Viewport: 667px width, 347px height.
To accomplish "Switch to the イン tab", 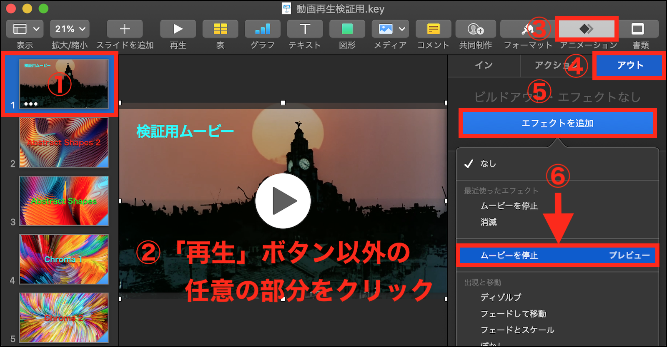I will pyautogui.click(x=484, y=65).
